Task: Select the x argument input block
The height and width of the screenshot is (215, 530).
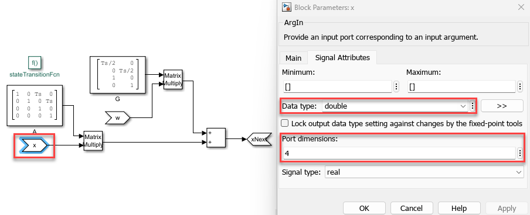Action: click(34, 145)
